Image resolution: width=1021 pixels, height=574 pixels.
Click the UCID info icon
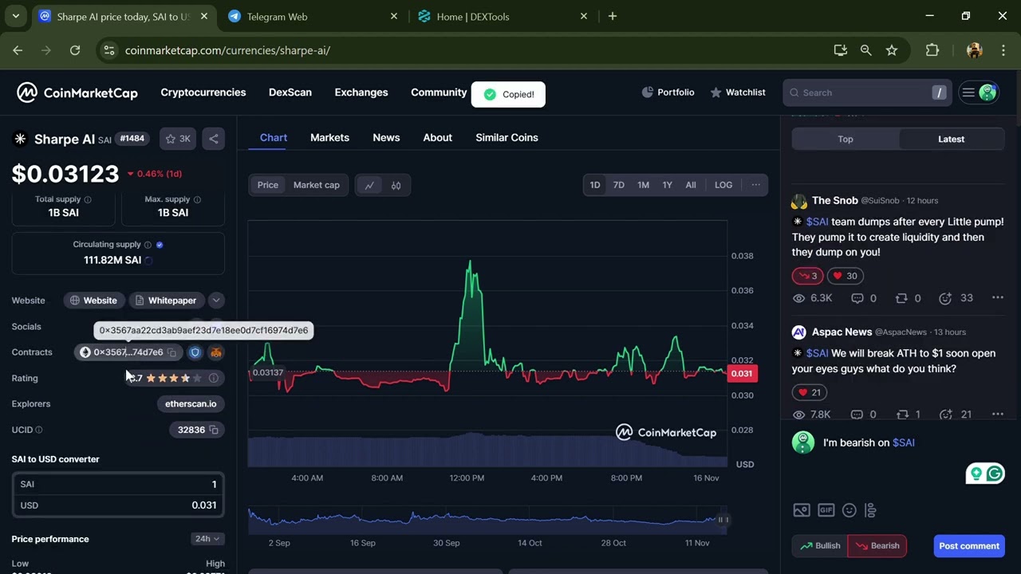point(39,430)
